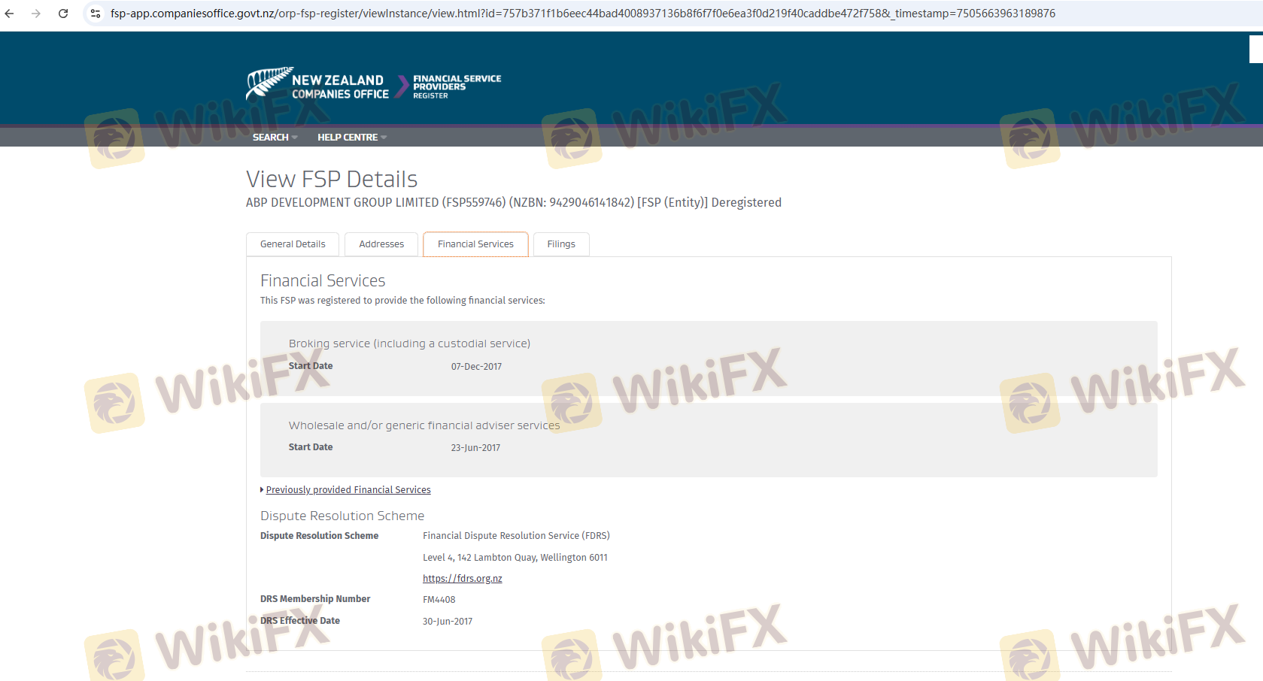Click the purple chevron between header logos
This screenshot has width=1263, height=681.
402,86
